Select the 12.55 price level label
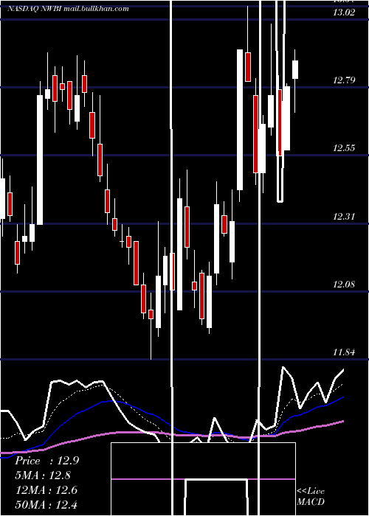The image size is (369, 516). coord(344,147)
